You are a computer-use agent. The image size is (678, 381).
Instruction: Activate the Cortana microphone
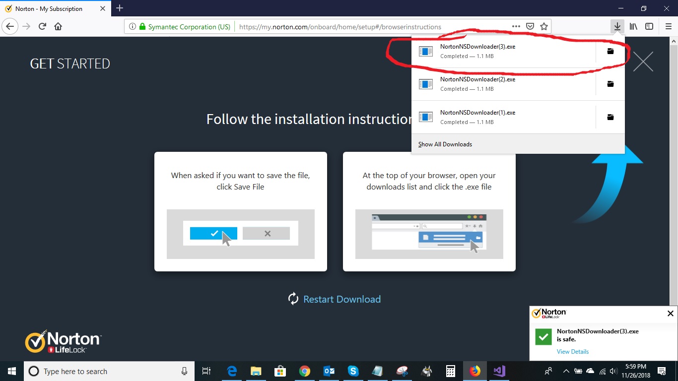184,371
